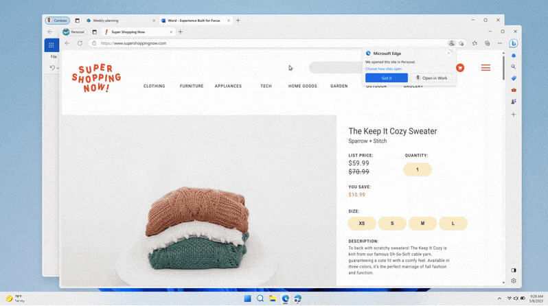The image size is (548, 306).
Task: Select size L
Action: 453,223
